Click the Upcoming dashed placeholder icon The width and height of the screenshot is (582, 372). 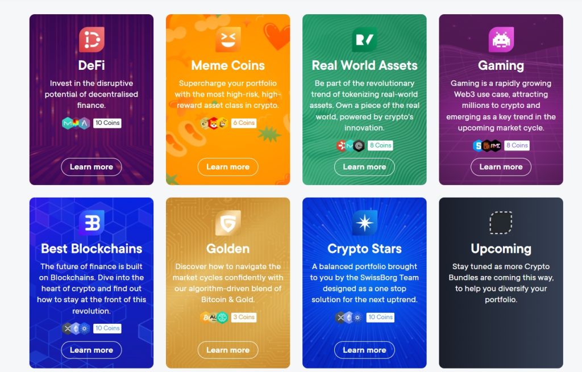501,223
